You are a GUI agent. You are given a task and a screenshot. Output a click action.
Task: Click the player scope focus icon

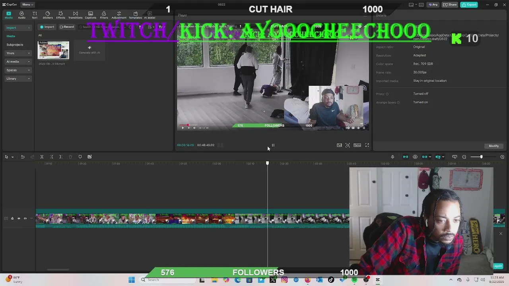pyautogui.click(x=348, y=145)
